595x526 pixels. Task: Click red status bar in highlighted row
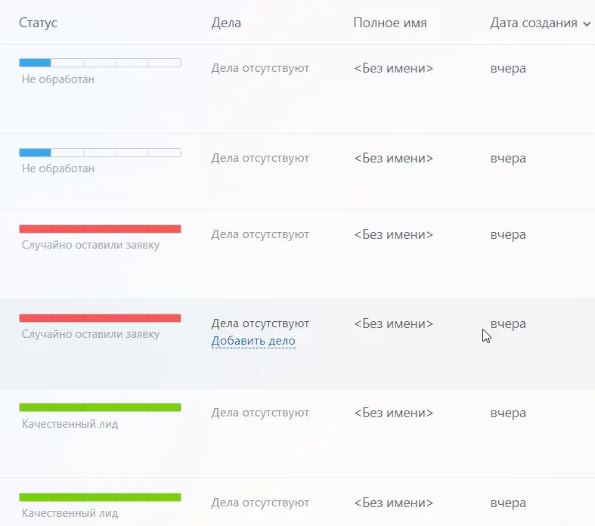pos(101,318)
